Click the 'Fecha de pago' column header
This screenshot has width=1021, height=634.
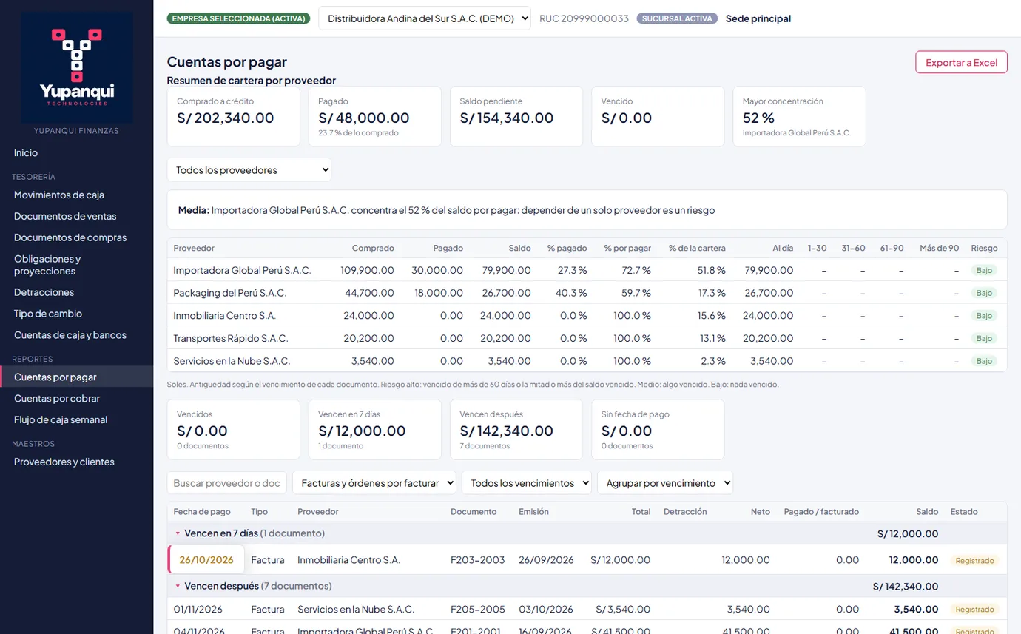coord(202,511)
